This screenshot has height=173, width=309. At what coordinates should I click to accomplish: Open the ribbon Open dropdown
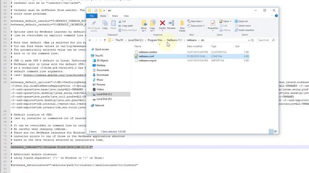point(225,21)
